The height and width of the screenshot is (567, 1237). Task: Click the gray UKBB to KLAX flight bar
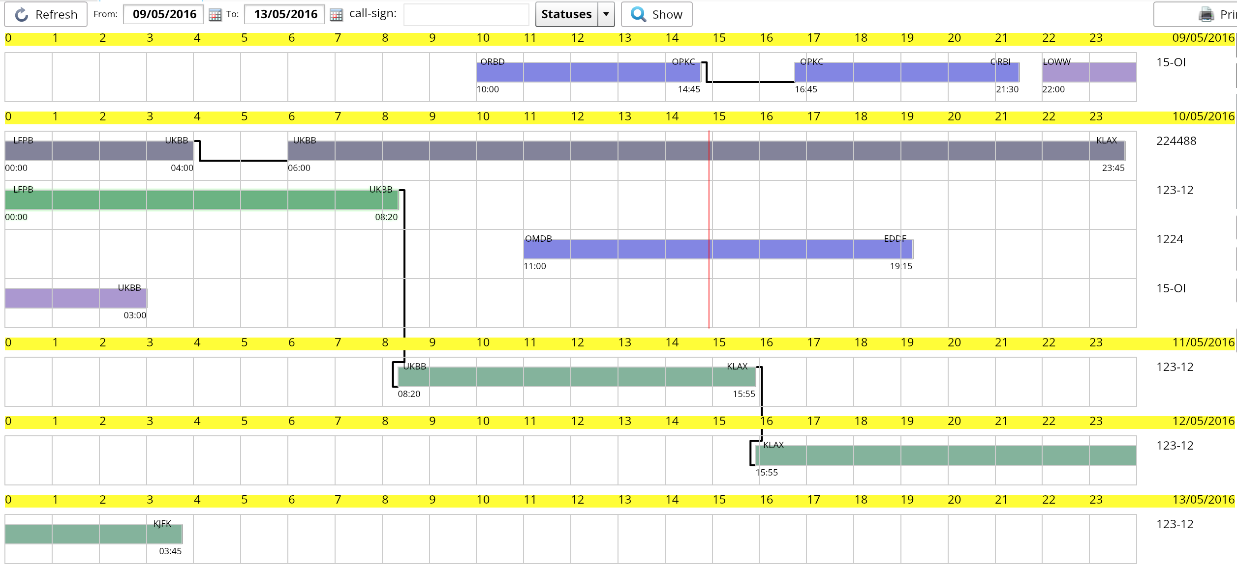590,151
